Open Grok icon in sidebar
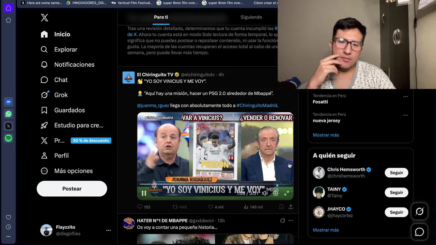This screenshot has width=436, height=245. click(x=44, y=95)
